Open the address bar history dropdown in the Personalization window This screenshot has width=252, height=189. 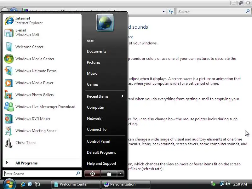point(163,12)
